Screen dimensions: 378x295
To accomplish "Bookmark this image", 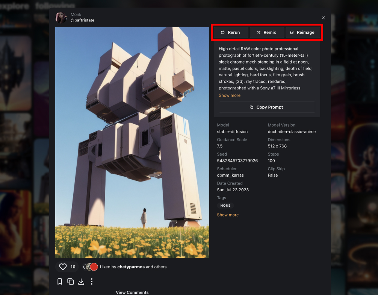I will (60, 281).
